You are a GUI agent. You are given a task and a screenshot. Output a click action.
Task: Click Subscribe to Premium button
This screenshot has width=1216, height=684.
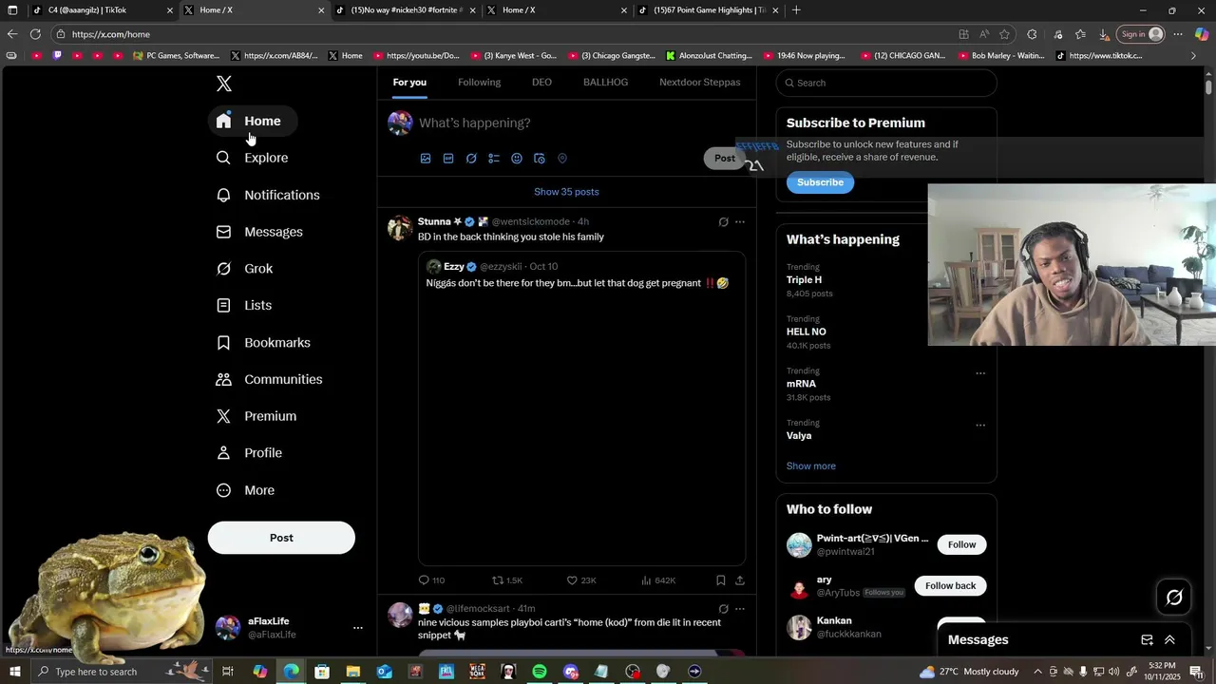tap(820, 182)
